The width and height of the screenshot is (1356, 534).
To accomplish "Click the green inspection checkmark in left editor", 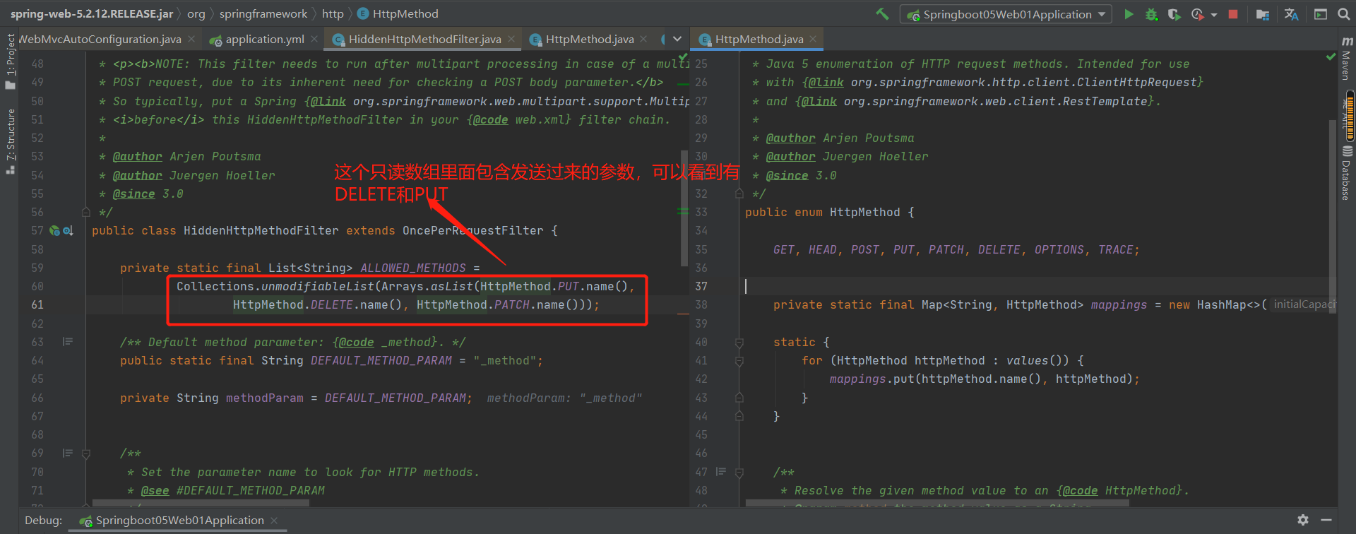I will pos(682,57).
